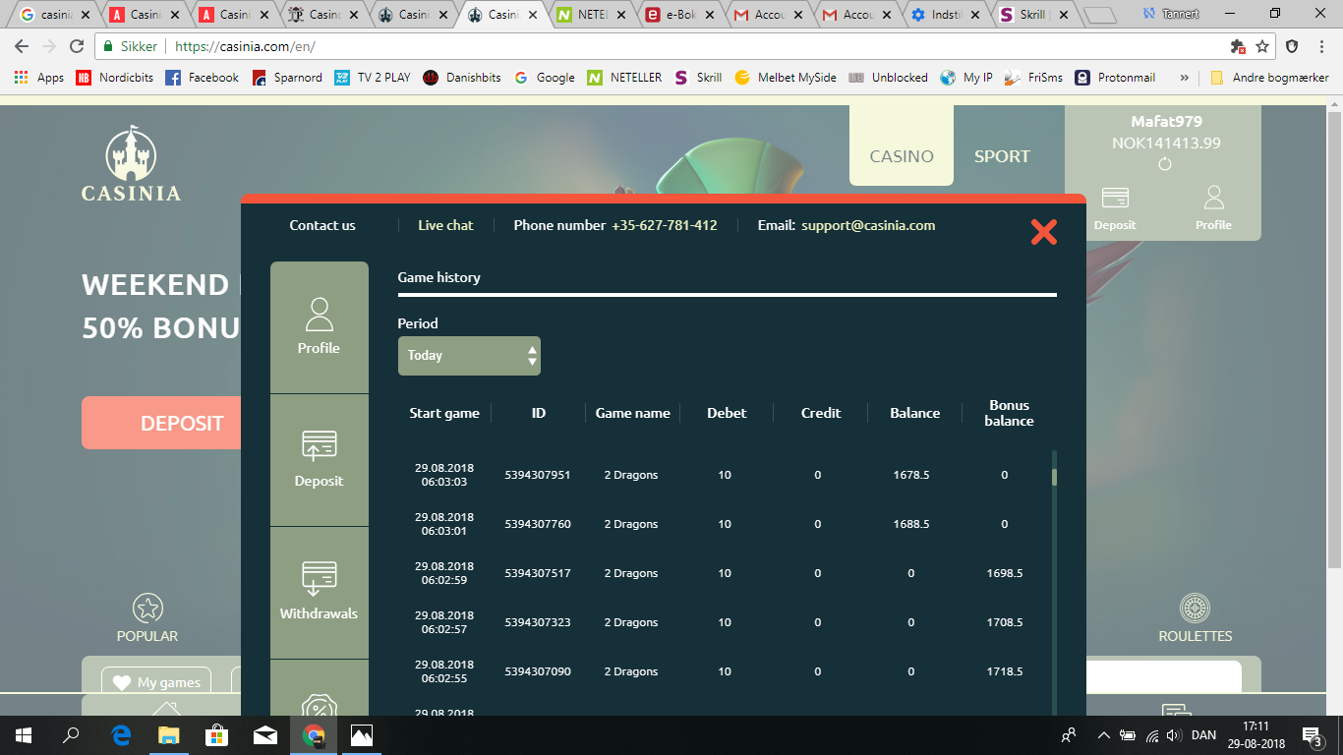Click phone number +35-627-781-412
The width and height of the screenshot is (1343, 755).
(665, 225)
